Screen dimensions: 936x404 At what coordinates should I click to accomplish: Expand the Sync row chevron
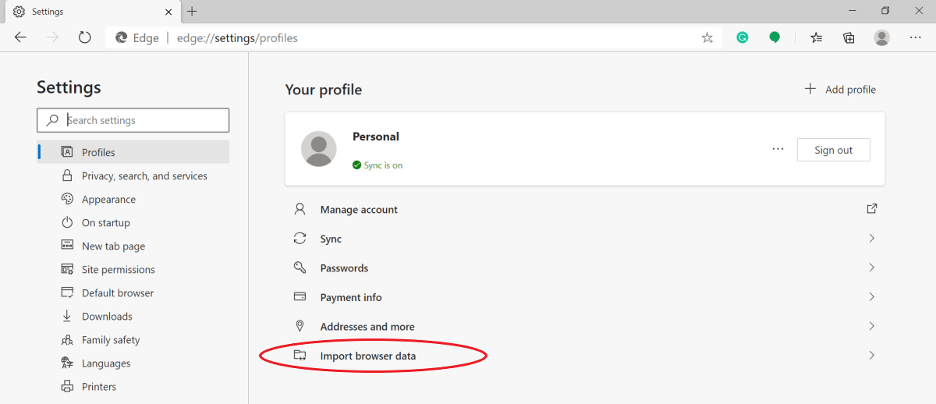pos(872,238)
